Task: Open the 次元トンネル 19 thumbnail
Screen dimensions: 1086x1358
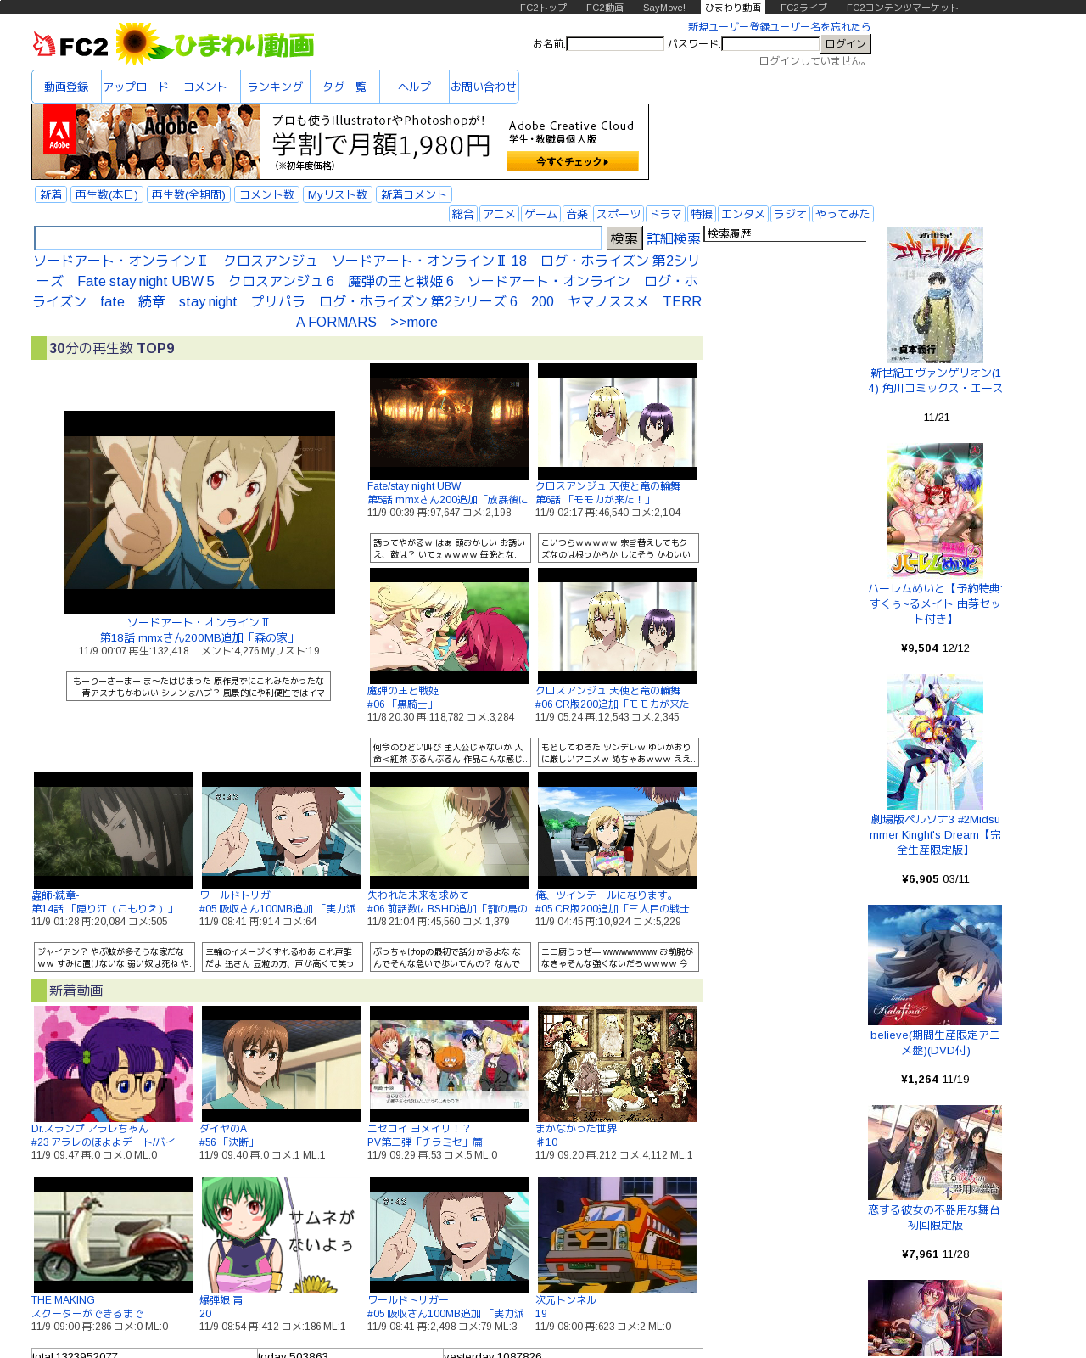Action: (618, 1235)
